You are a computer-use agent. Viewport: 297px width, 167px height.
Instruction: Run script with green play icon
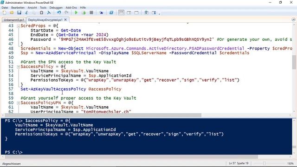(x=76, y=13)
